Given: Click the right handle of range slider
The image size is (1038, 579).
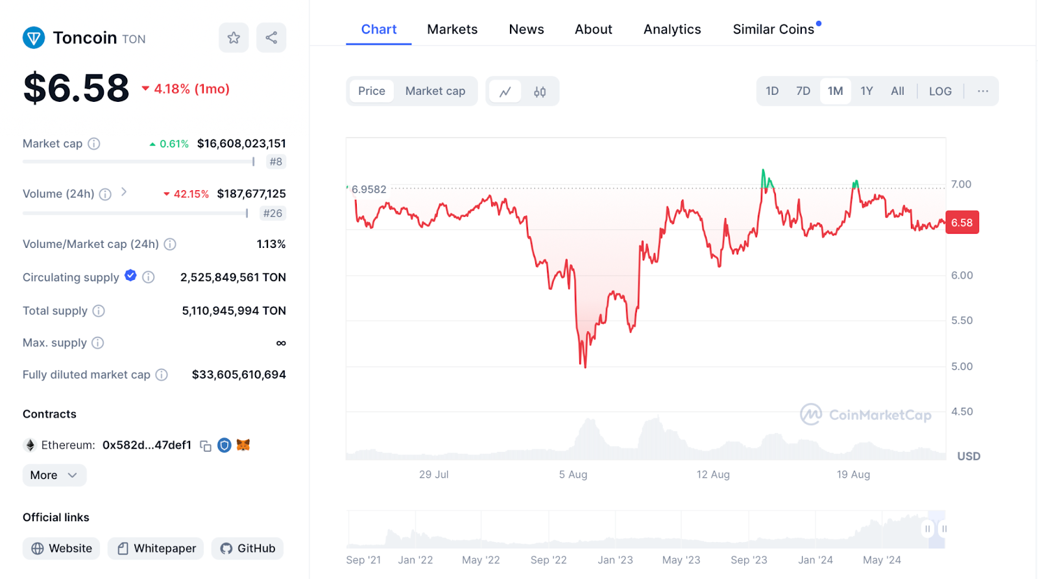Looking at the screenshot, I should point(944,529).
